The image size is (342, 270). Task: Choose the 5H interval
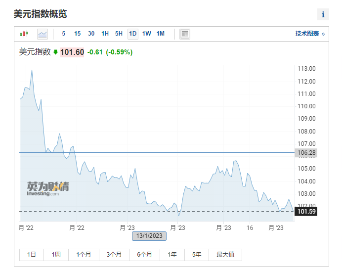119,34
